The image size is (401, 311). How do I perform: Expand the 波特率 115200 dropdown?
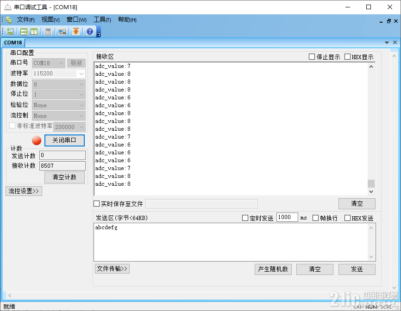tap(81, 74)
